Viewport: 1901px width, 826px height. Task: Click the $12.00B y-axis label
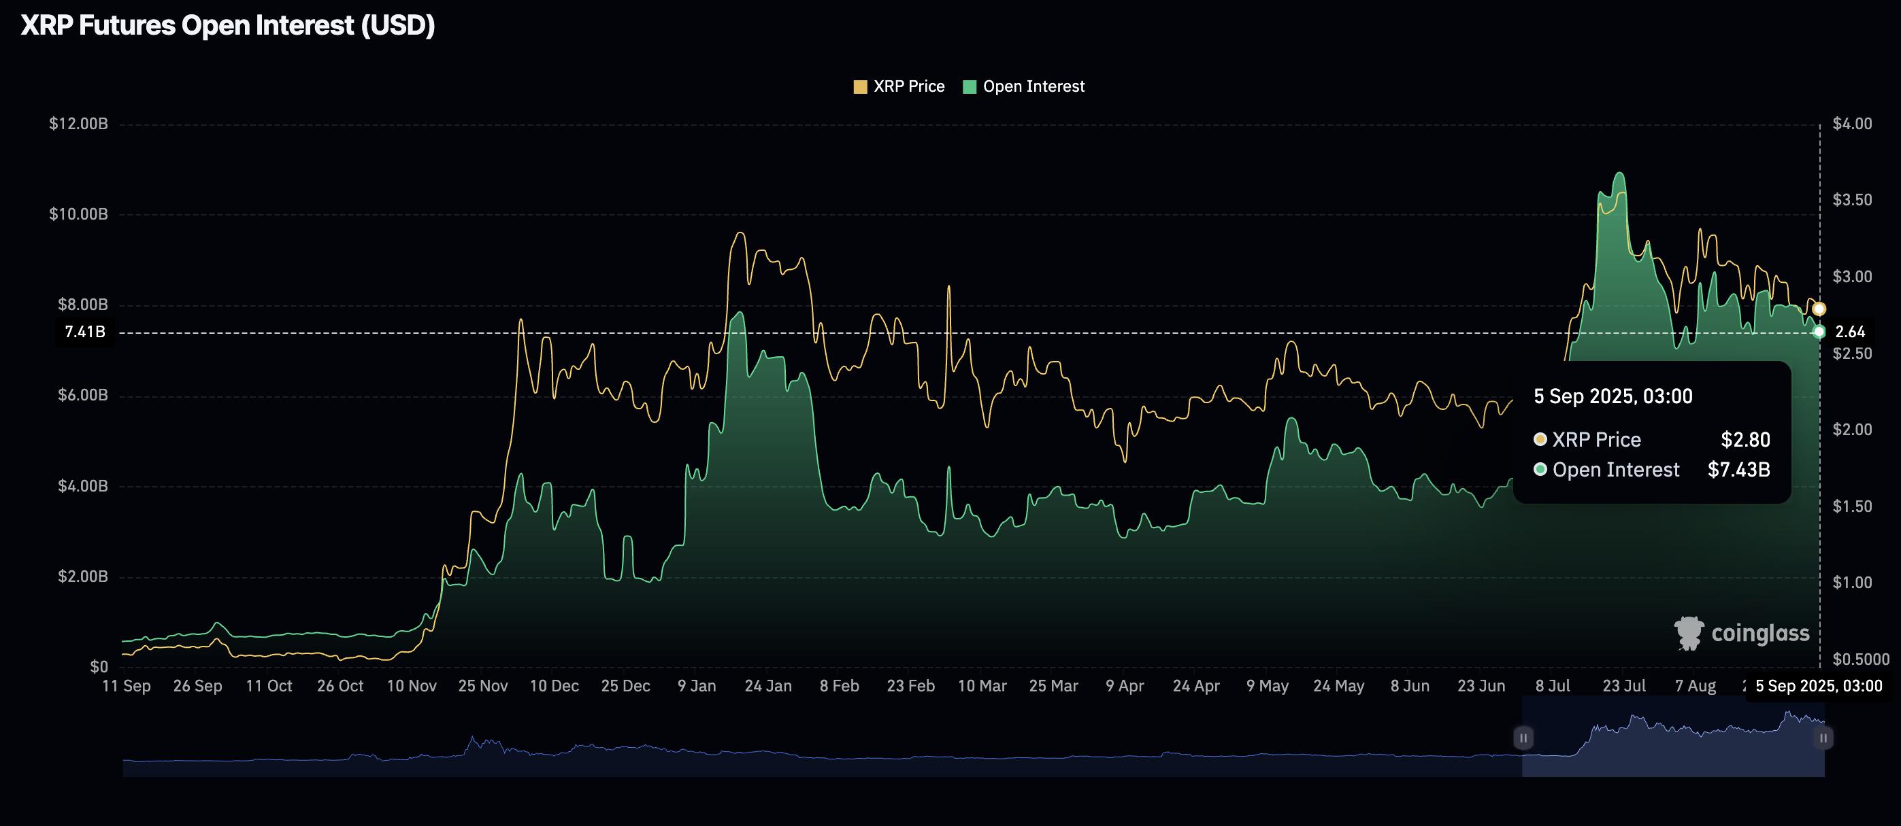[78, 124]
